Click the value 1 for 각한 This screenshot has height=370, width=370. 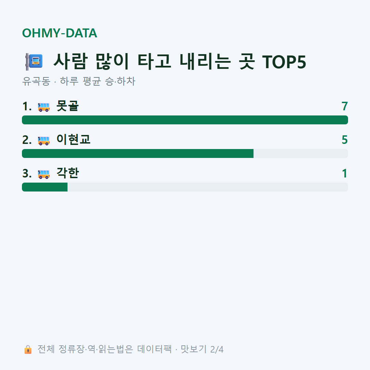pyautogui.click(x=345, y=173)
